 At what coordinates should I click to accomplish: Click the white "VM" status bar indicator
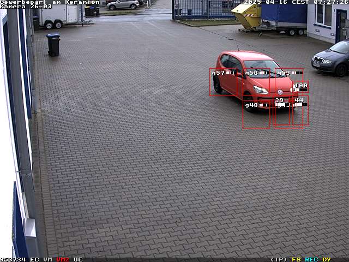point(47,260)
